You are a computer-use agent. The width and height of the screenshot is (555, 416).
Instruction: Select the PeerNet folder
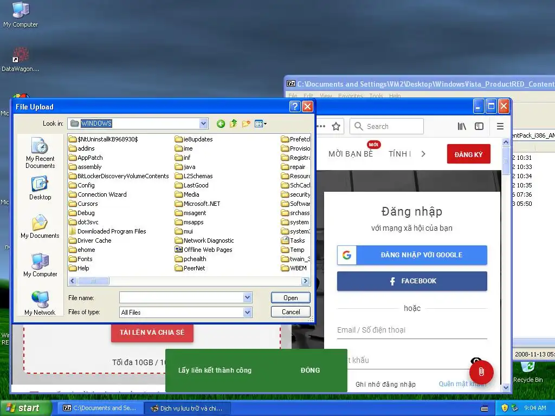click(190, 268)
